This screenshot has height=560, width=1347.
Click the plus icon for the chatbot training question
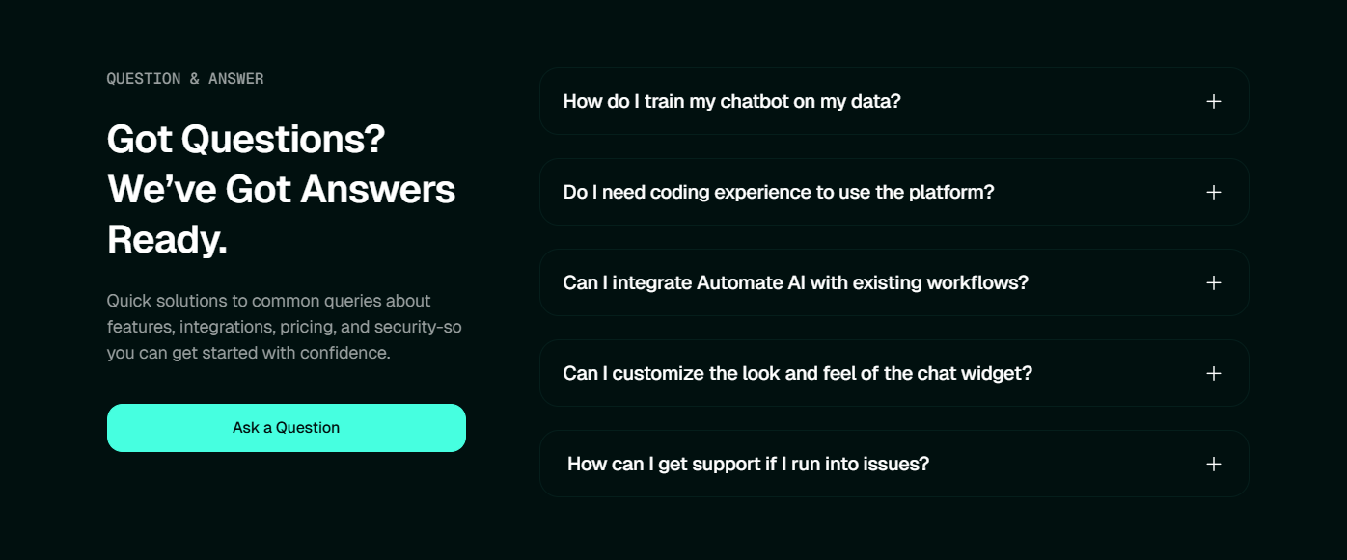pos(1214,101)
